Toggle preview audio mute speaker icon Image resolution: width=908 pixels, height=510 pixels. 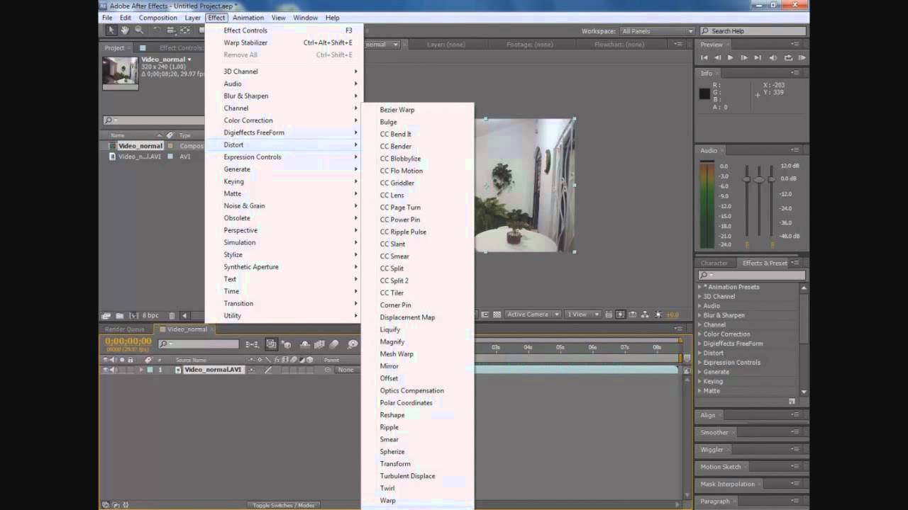click(x=773, y=57)
